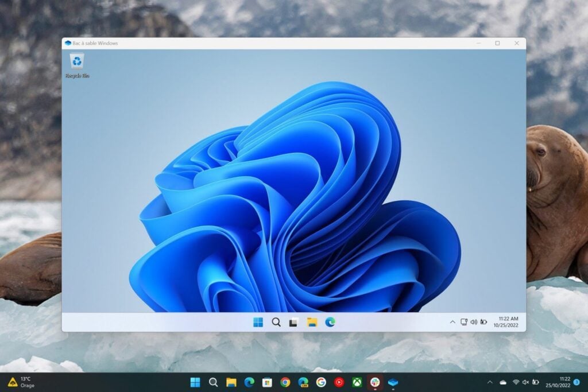This screenshot has width=588, height=392.
Task: Open the host clock showing 25/10/2022
Action: click(558, 382)
